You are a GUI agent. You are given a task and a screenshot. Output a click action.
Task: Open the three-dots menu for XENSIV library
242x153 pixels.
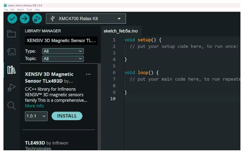point(88,74)
